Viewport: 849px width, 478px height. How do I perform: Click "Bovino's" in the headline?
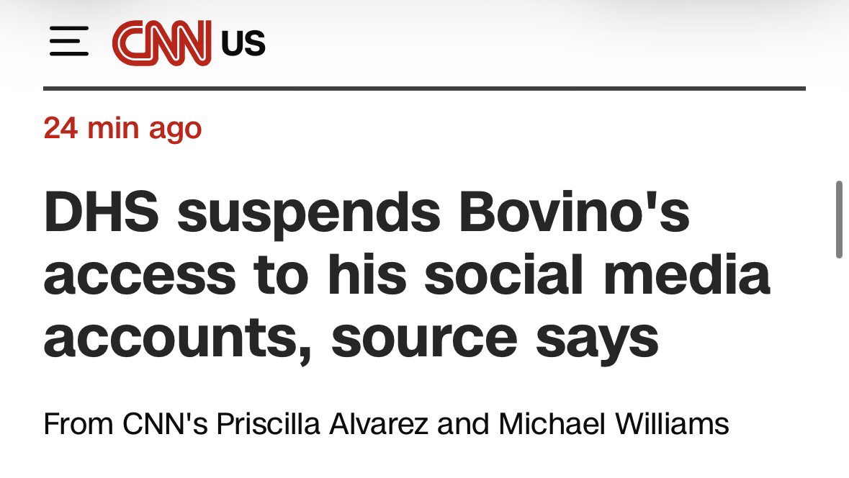tap(573, 214)
